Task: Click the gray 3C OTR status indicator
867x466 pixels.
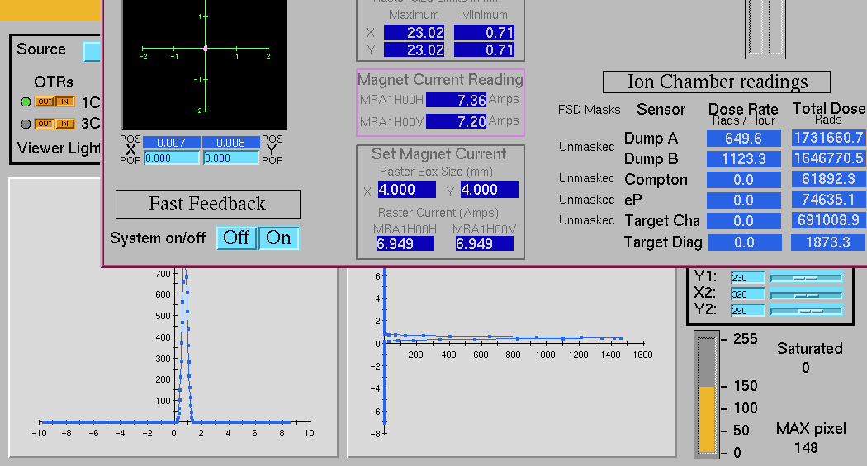Action: tap(26, 125)
